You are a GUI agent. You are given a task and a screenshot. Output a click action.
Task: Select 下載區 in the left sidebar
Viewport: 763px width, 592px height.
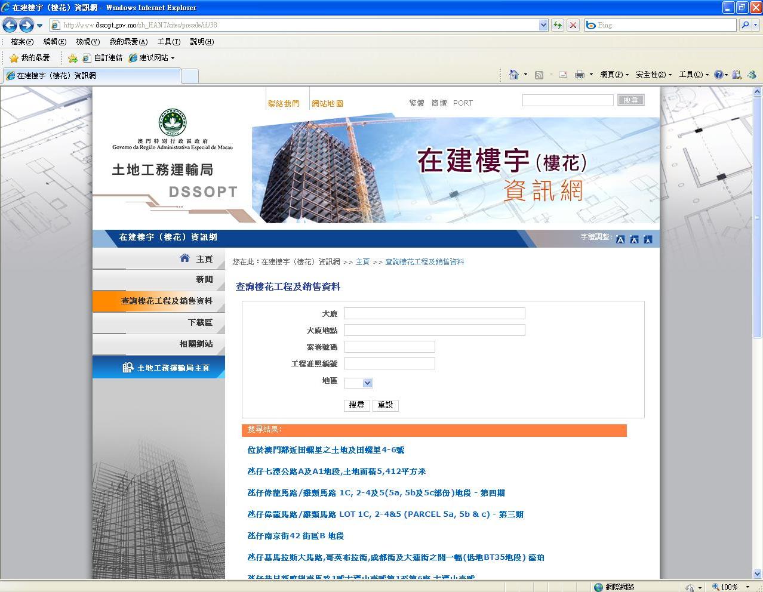click(x=200, y=322)
